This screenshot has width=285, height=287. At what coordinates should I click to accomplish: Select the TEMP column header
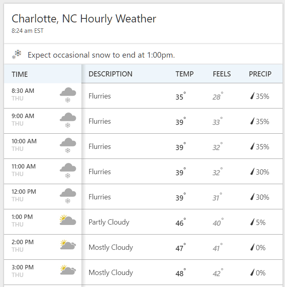click(x=184, y=74)
